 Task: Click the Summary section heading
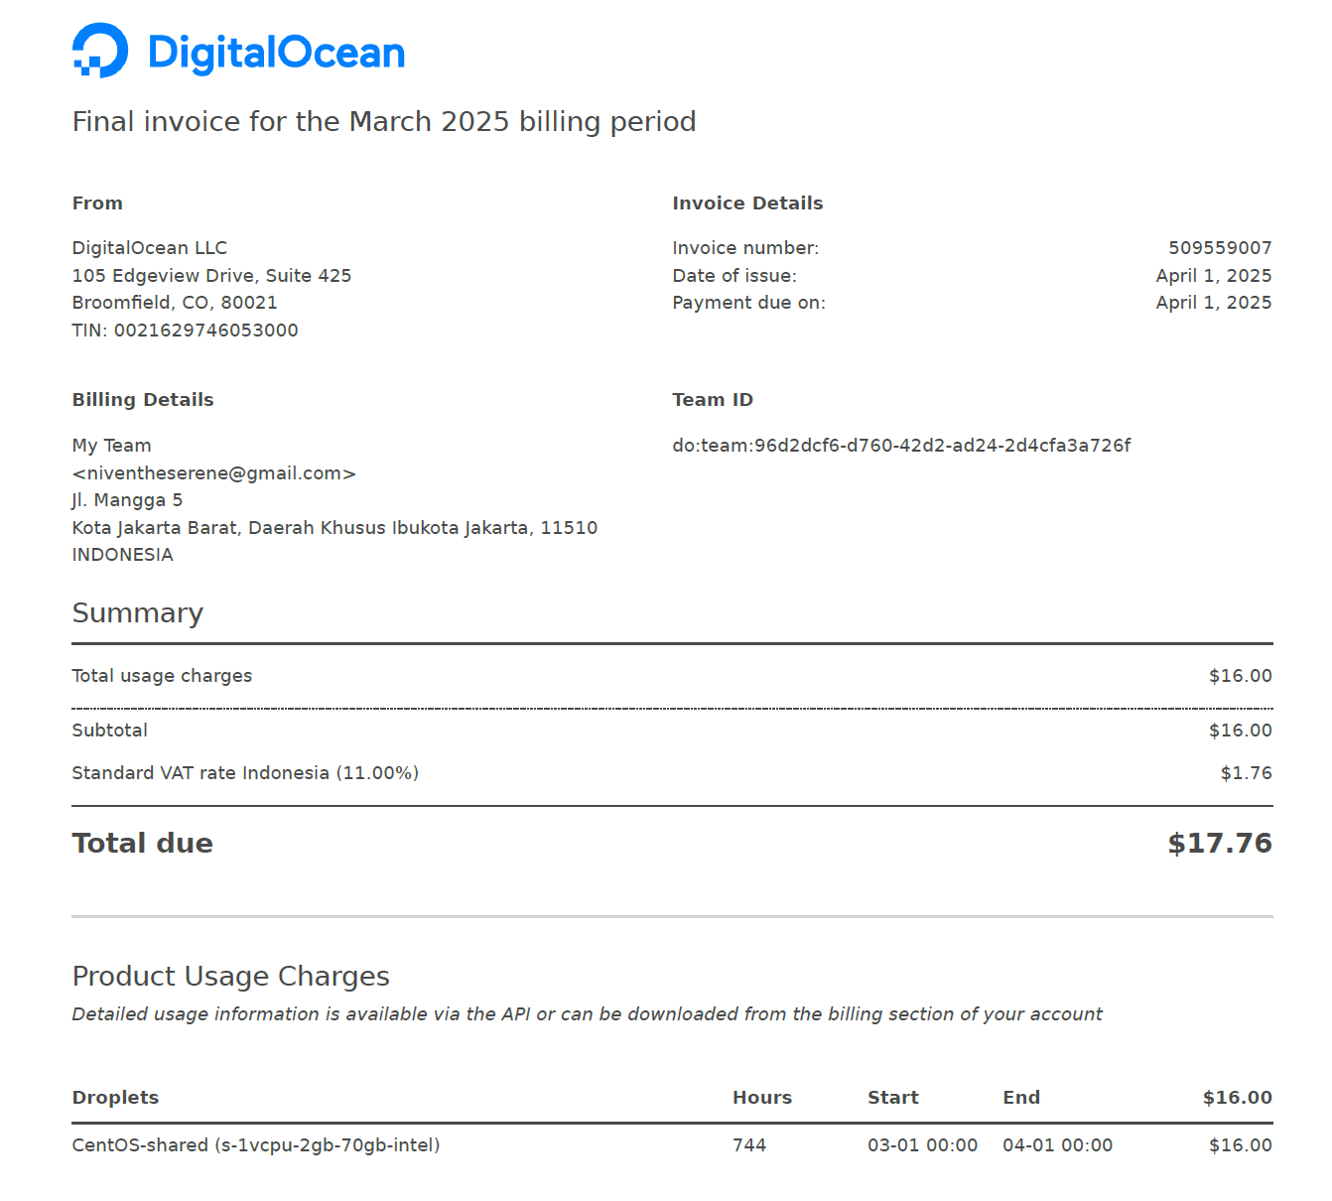point(138,612)
